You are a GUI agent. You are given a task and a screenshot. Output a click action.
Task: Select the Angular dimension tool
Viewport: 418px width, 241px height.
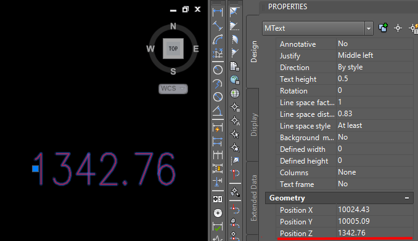[x=218, y=111]
